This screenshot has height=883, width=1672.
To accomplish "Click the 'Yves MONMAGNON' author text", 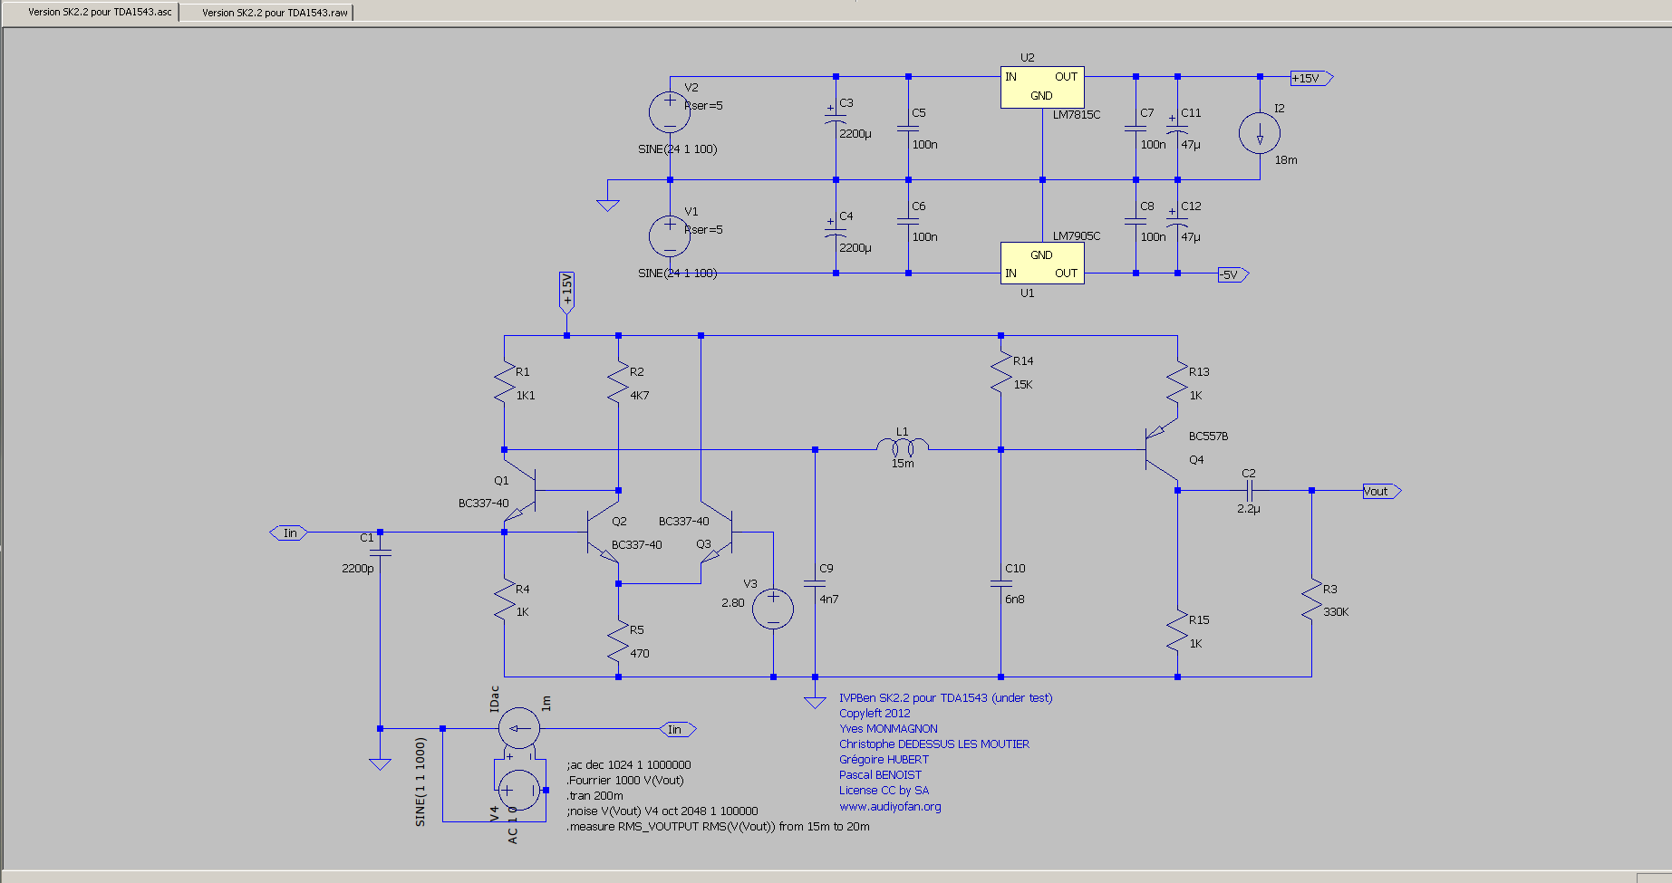I will click(x=888, y=728).
